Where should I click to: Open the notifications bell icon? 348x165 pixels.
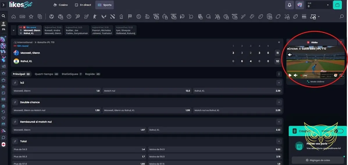(x=290, y=5)
